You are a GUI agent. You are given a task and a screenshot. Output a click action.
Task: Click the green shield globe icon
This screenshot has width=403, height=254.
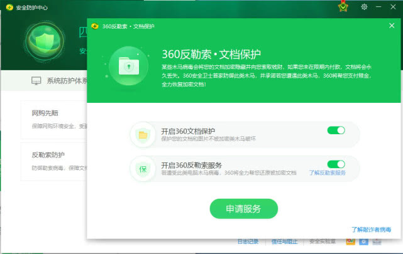45,42
